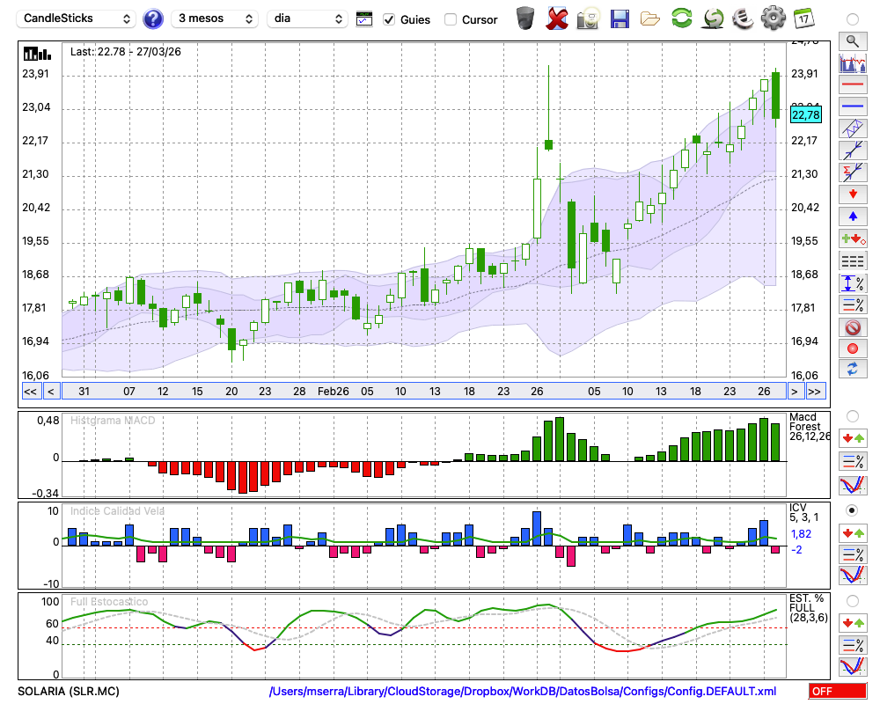The width and height of the screenshot is (880, 704).
Task: Click the red OFF button
Action: 838,692
